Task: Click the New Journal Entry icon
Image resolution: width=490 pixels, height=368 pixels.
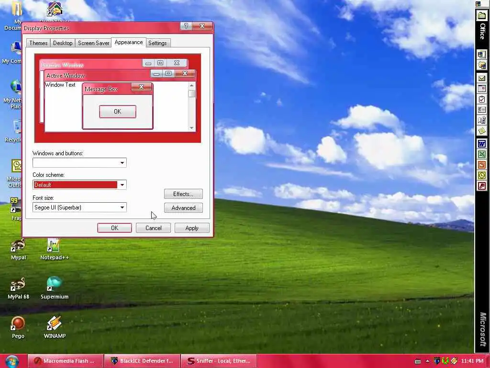Action: point(482,120)
